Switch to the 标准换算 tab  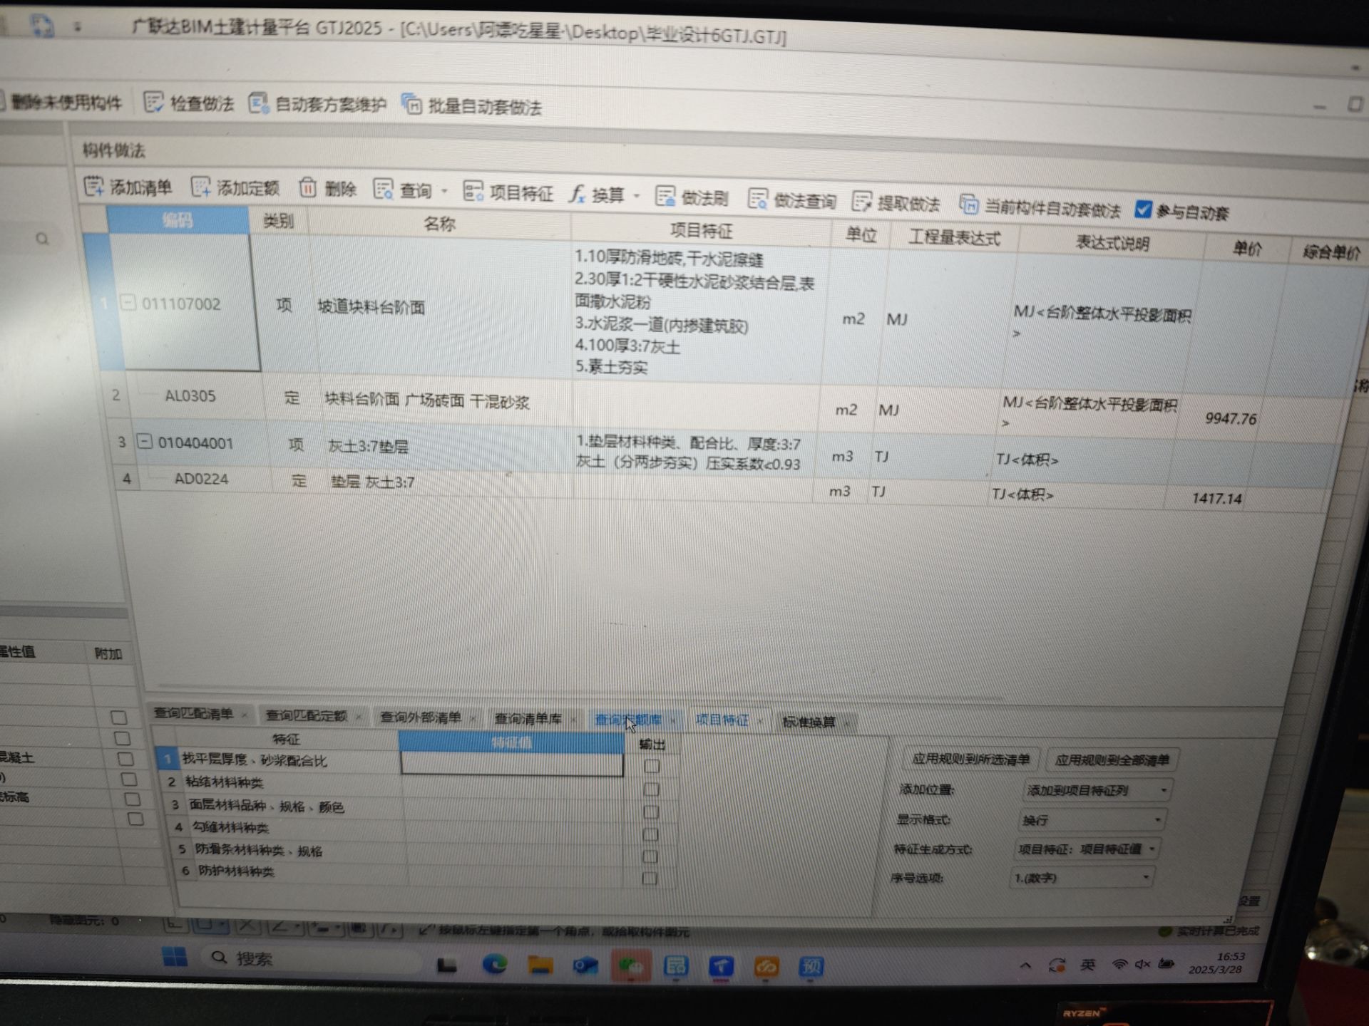[x=809, y=722]
